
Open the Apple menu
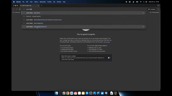pos(14,2)
